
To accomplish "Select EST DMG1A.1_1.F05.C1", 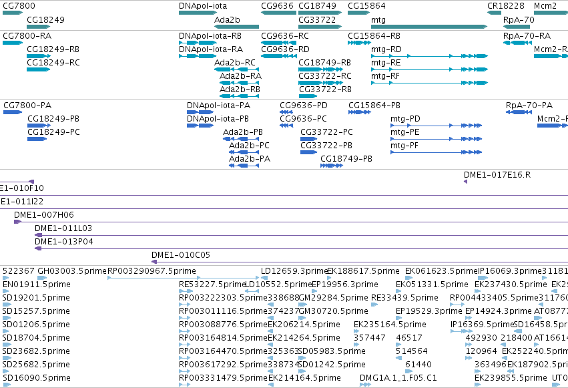I will [366, 385].
